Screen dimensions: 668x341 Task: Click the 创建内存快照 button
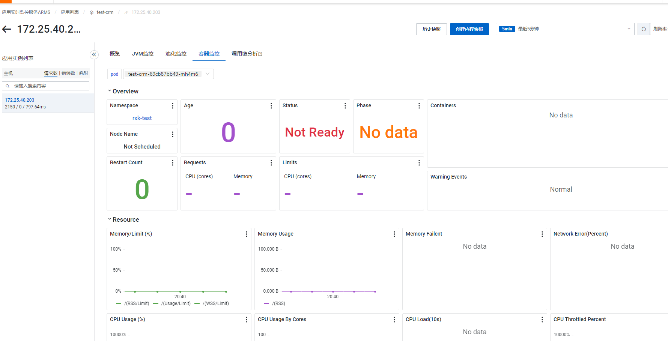(x=469, y=29)
